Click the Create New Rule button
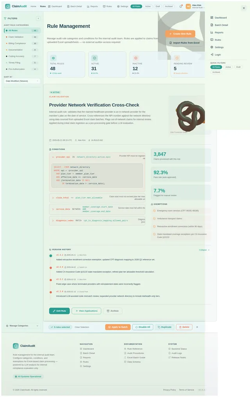Screen dimensions: 250x397 pos(180,34)
